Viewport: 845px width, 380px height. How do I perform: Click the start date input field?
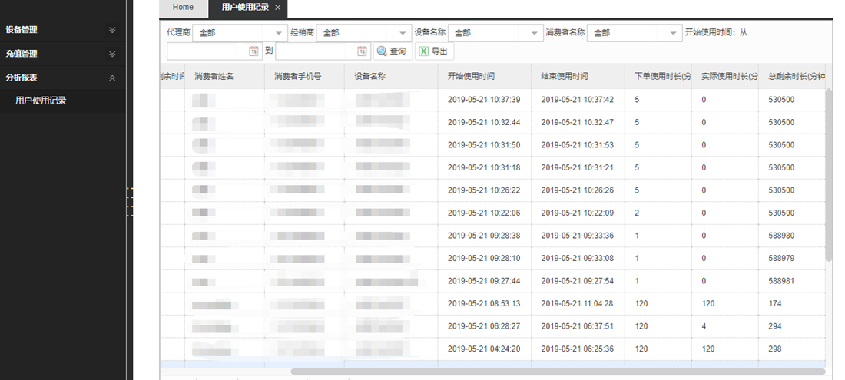[x=207, y=51]
